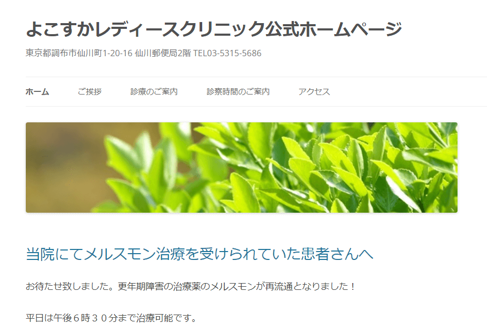The image size is (487, 334).
Task: Open the ご挨拶 page
Action: tap(90, 92)
